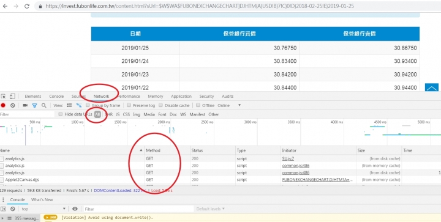Click the browser address bar URL
Image resolution: width=441 pixels, height=222 pixels.
200,6
